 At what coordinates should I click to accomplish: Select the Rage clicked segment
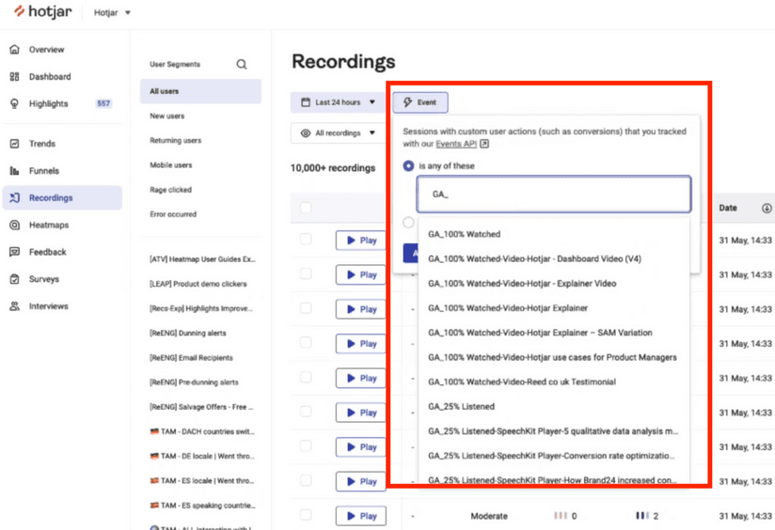coord(170,190)
